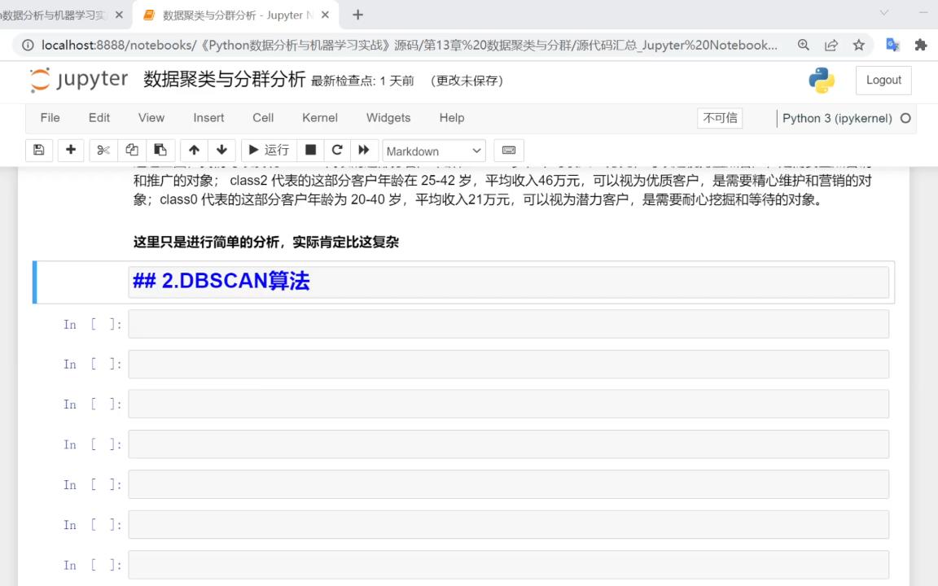
Task: Click the Logout button
Action: [883, 80]
